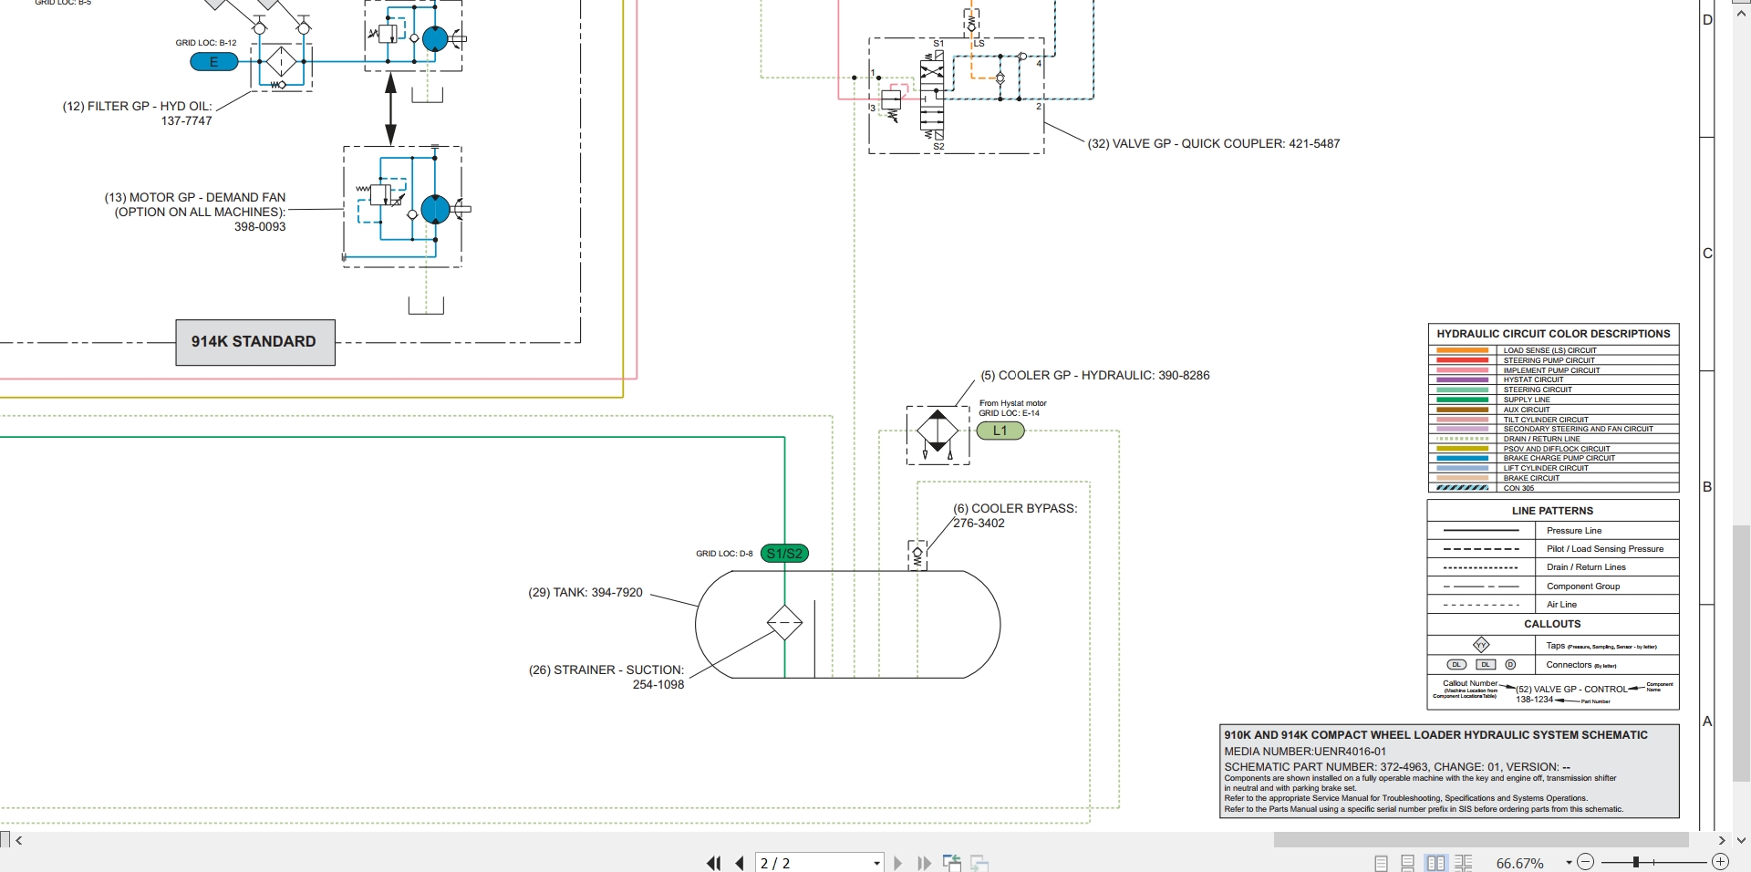Select single page view layout
The image size is (1751, 872).
tap(1381, 863)
